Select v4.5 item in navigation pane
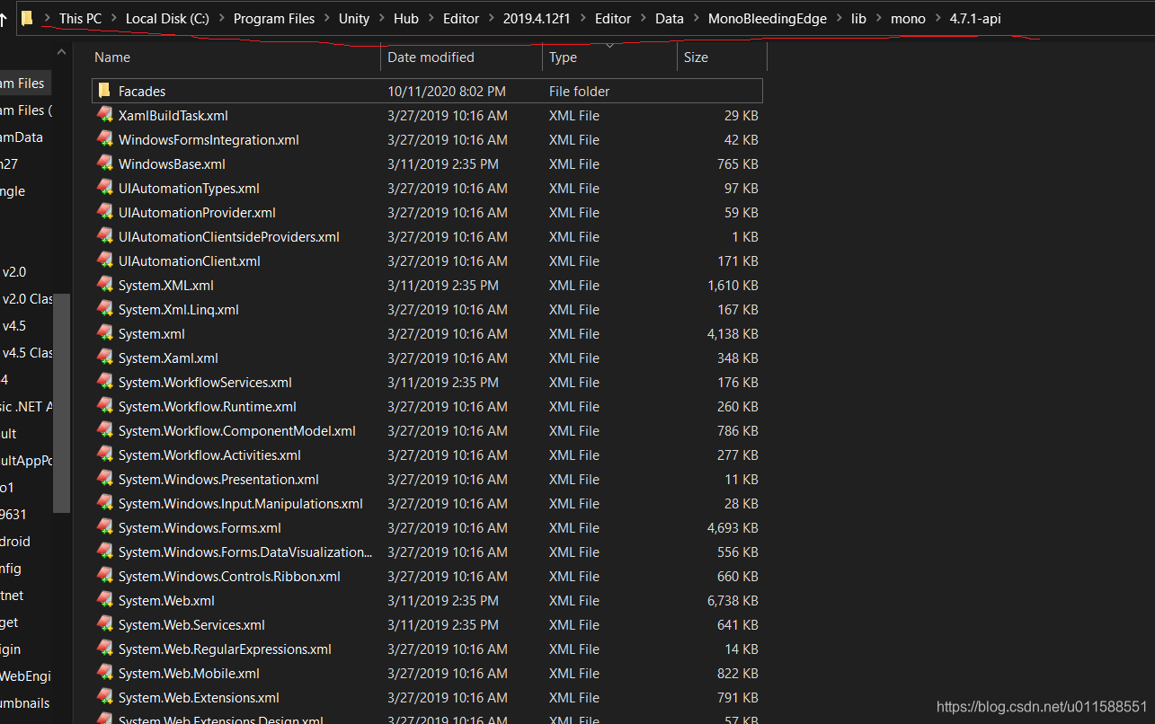 coord(13,325)
